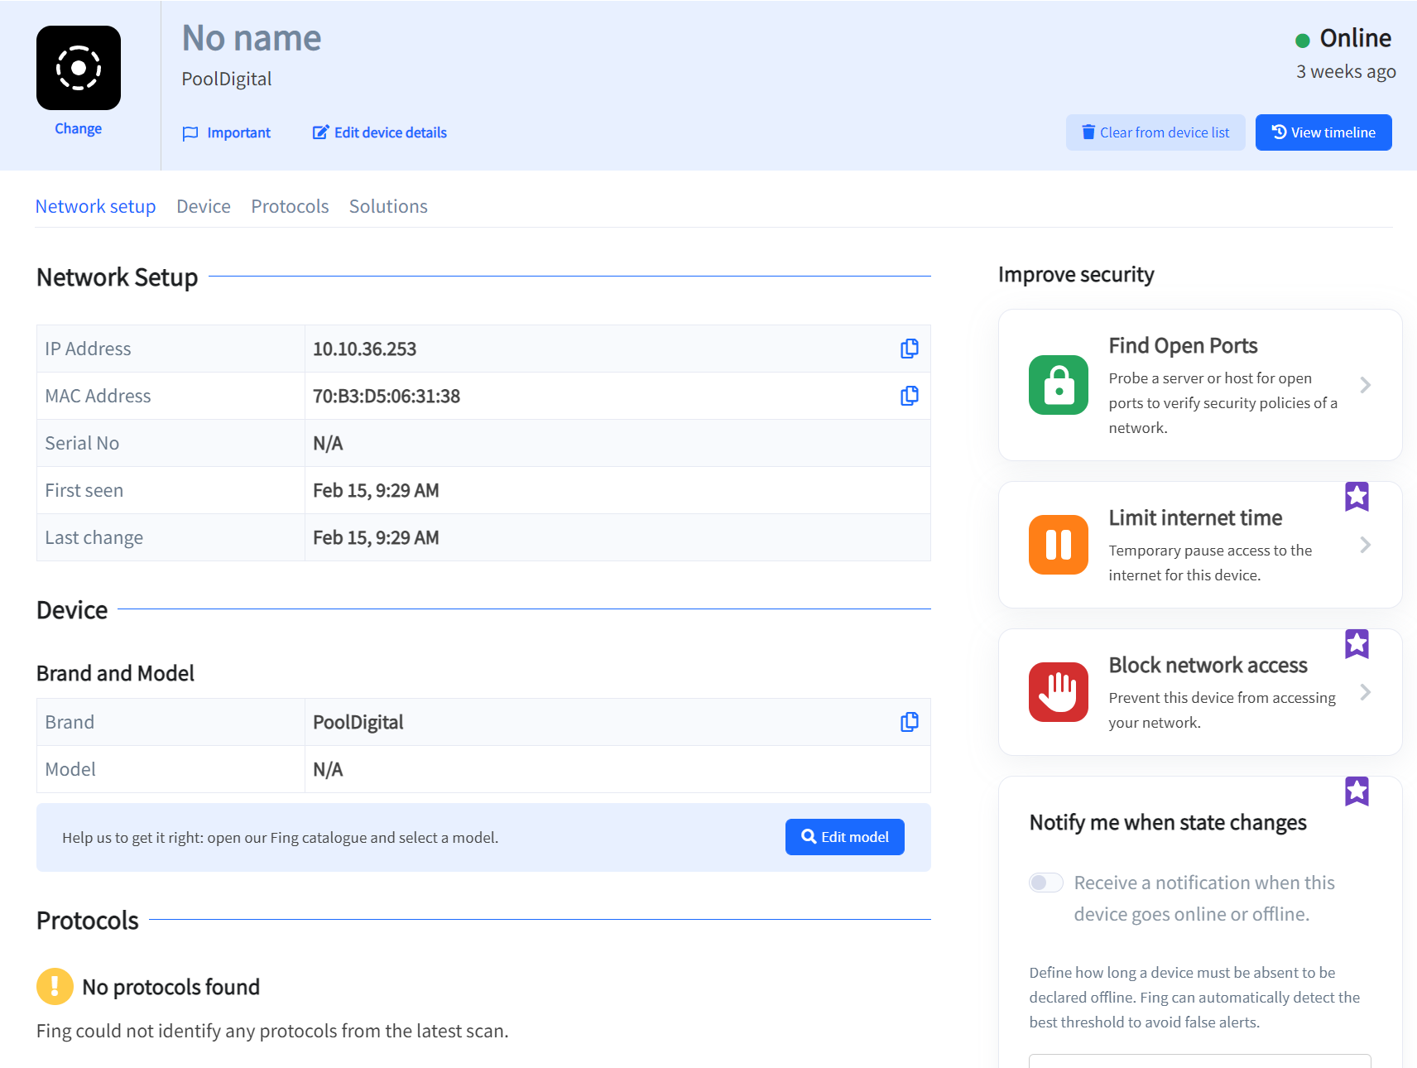Click the Model label in Brand and Model table
This screenshot has width=1417, height=1068.
(70, 769)
